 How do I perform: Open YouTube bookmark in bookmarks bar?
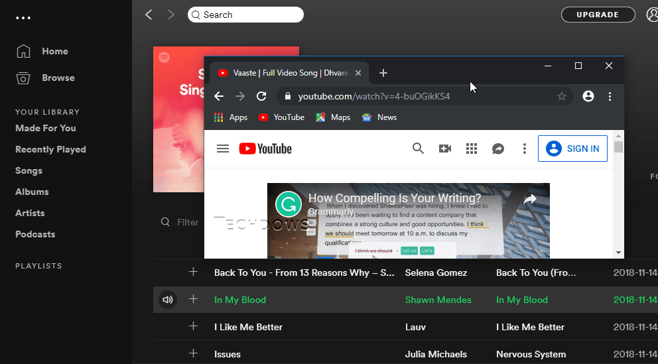point(281,117)
